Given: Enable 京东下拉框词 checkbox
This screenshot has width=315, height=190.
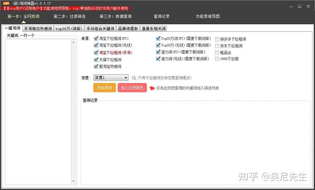Looking at the screenshot, I should (217, 46).
